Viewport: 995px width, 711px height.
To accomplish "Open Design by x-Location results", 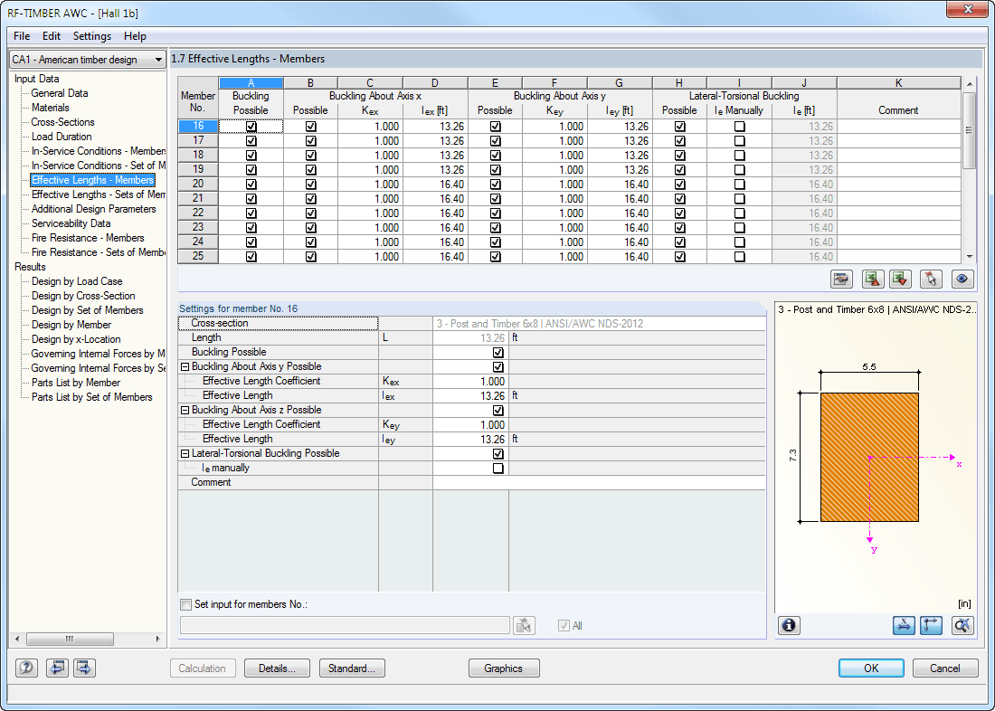I will pos(76,339).
